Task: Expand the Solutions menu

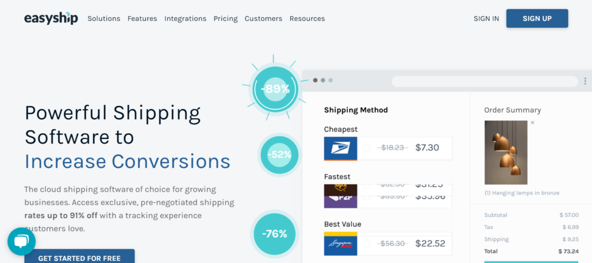Action: 104,18
